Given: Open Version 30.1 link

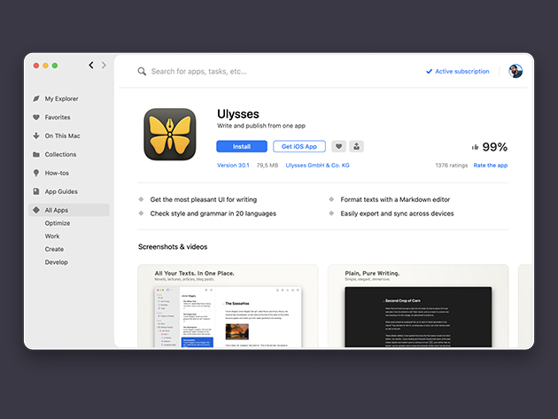Looking at the screenshot, I should [233, 165].
